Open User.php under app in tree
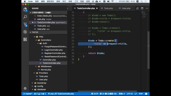This screenshot has width=171, height=96. pos(48,79)
